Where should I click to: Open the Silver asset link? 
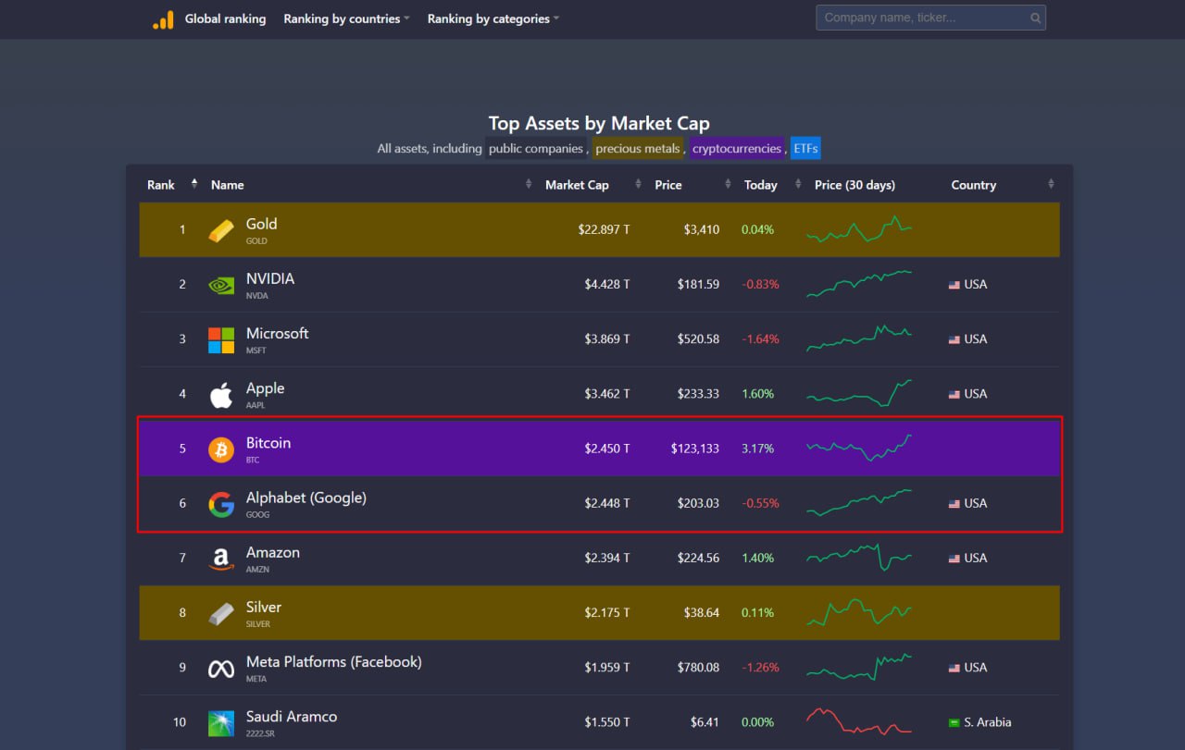264,607
